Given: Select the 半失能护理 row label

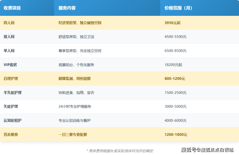Looking at the screenshot, I should 13,93.
